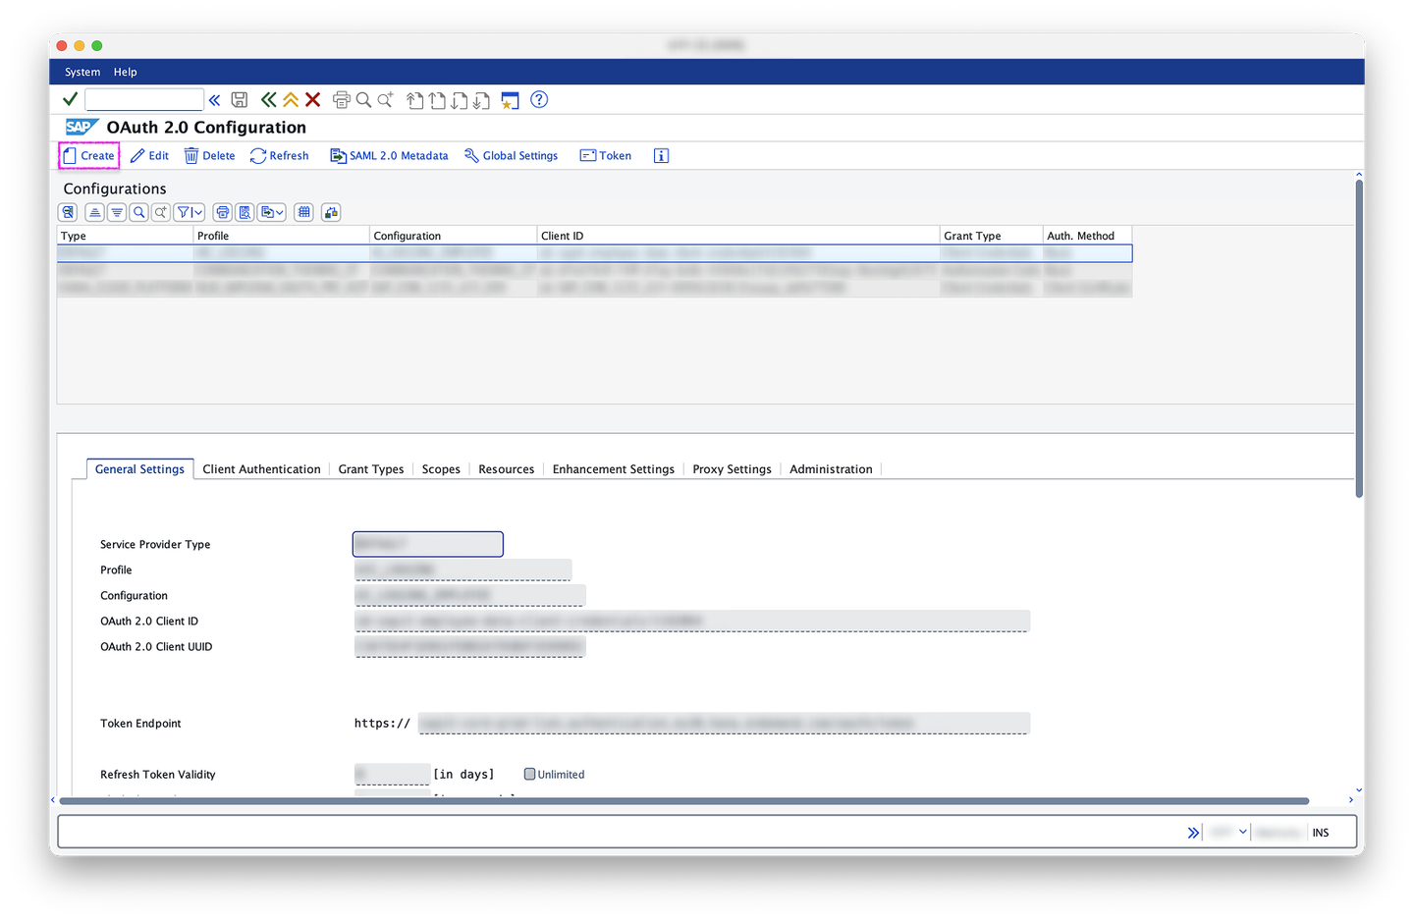Open Global Settings
Viewport: 1414px width, 921px height.
[x=512, y=155]
